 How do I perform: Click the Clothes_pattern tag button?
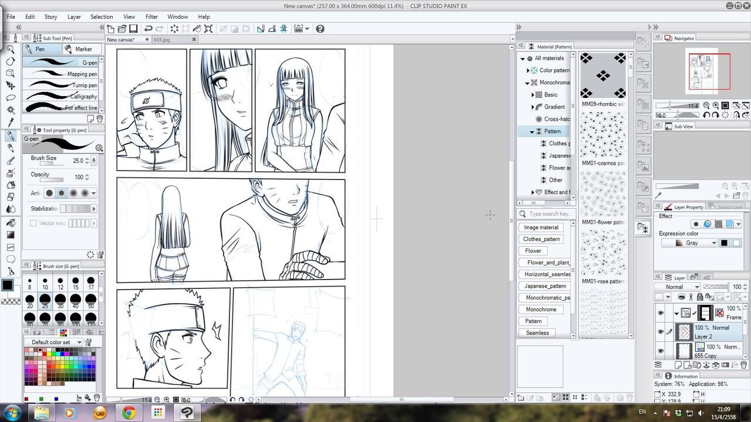[541, 239]
